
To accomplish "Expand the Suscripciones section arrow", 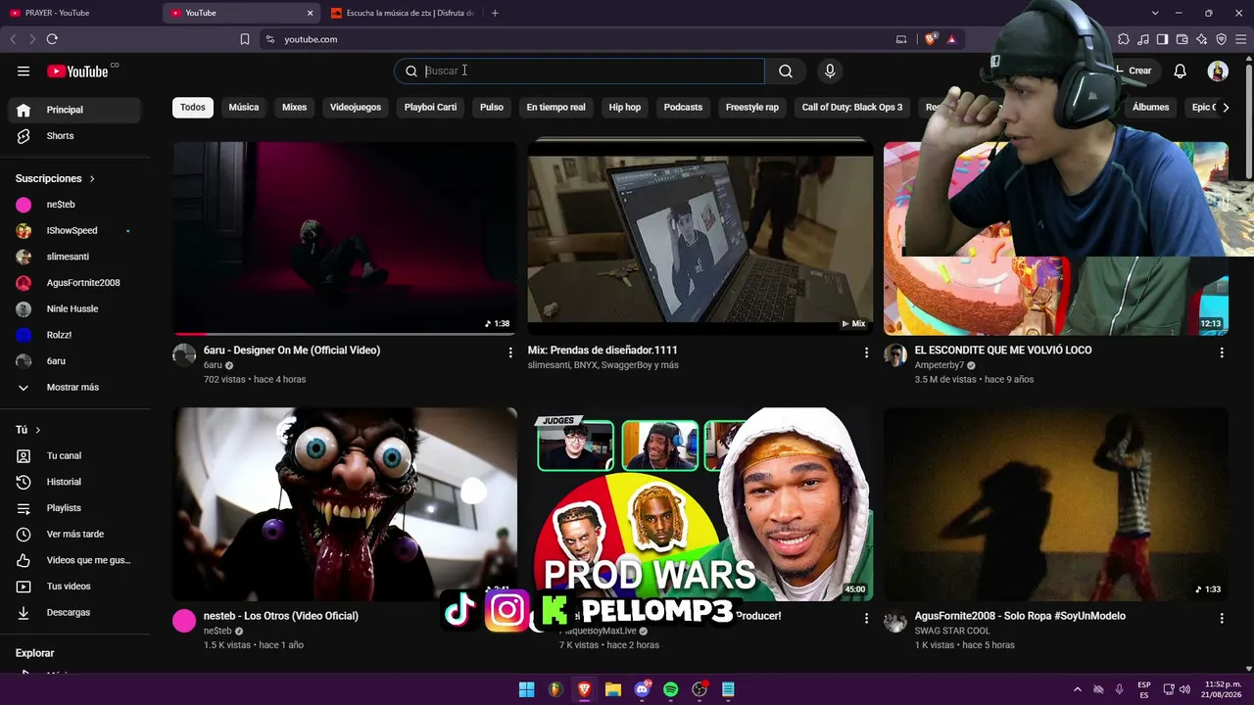I will [93, 179].
